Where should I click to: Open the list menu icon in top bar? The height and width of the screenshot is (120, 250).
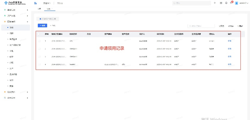click(221, 3)
